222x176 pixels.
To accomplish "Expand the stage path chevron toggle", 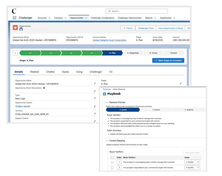I will (15, 53).
